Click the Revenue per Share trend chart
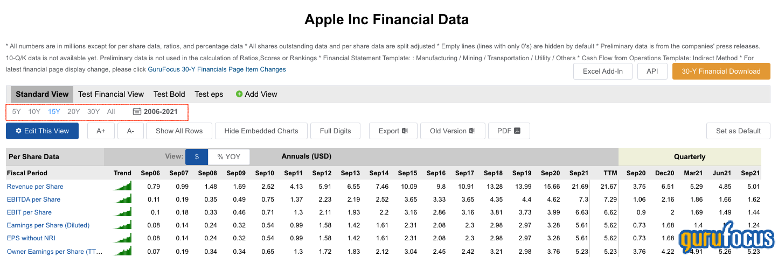The height and width of the screenshot is (257, 778). click(x=122, y=186)
